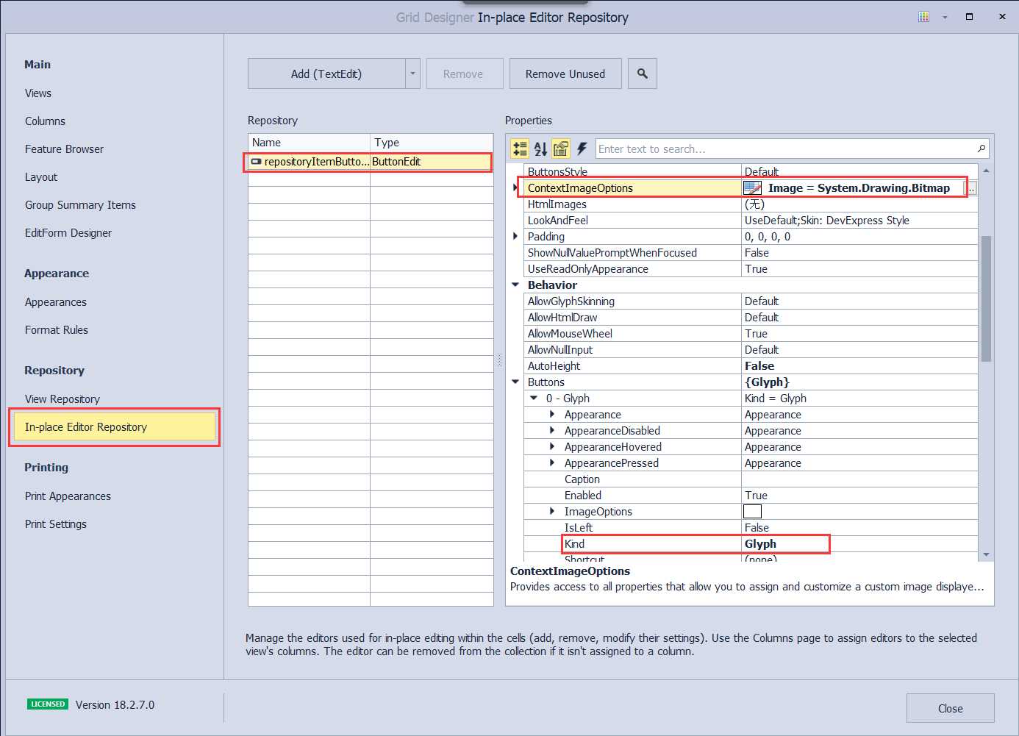Open the Appearances page

[x=56, y=302]
